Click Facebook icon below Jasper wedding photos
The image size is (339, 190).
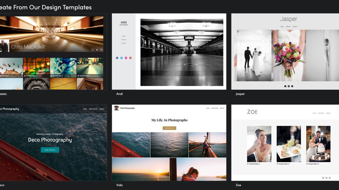coord(285,86)
